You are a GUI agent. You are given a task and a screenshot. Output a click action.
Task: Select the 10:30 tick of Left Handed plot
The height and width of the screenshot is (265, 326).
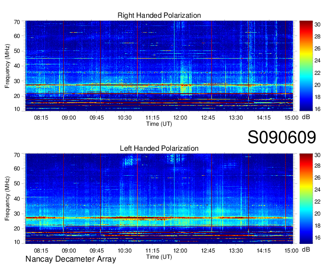pos(125,251)
